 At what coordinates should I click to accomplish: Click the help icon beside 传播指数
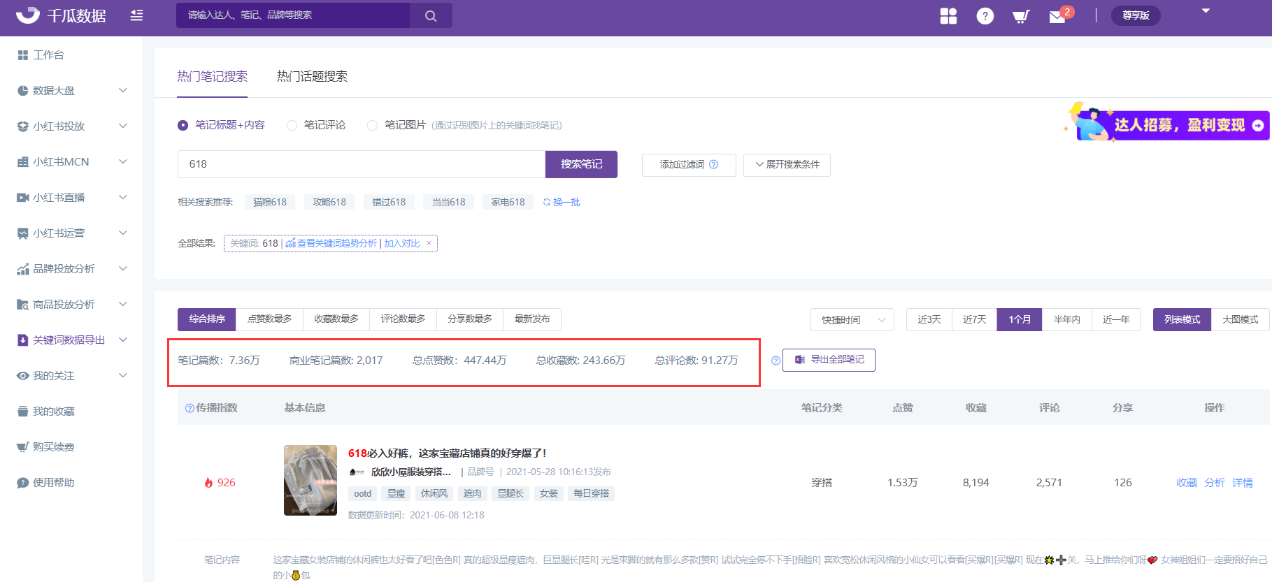(x=190, y=408)
